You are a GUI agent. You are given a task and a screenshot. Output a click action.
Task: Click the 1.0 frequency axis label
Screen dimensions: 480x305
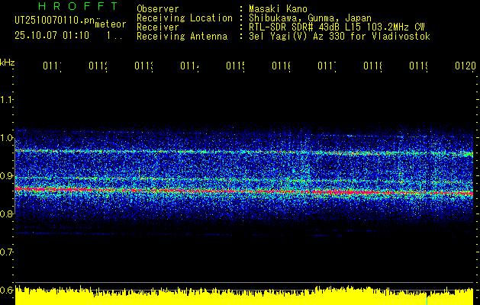pyautogui.click(x=6, y=138)
